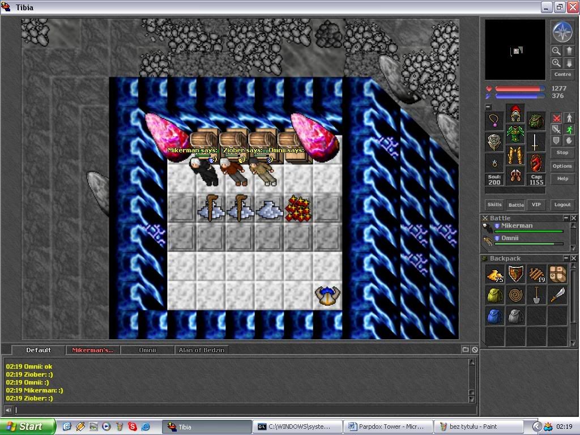Select Omnii in the Battle list

[523, 240]
